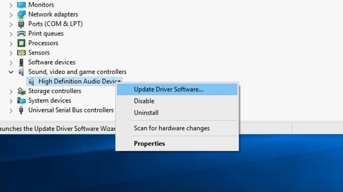
Task: Click the Network adapters icon
Action: [21, 14]
